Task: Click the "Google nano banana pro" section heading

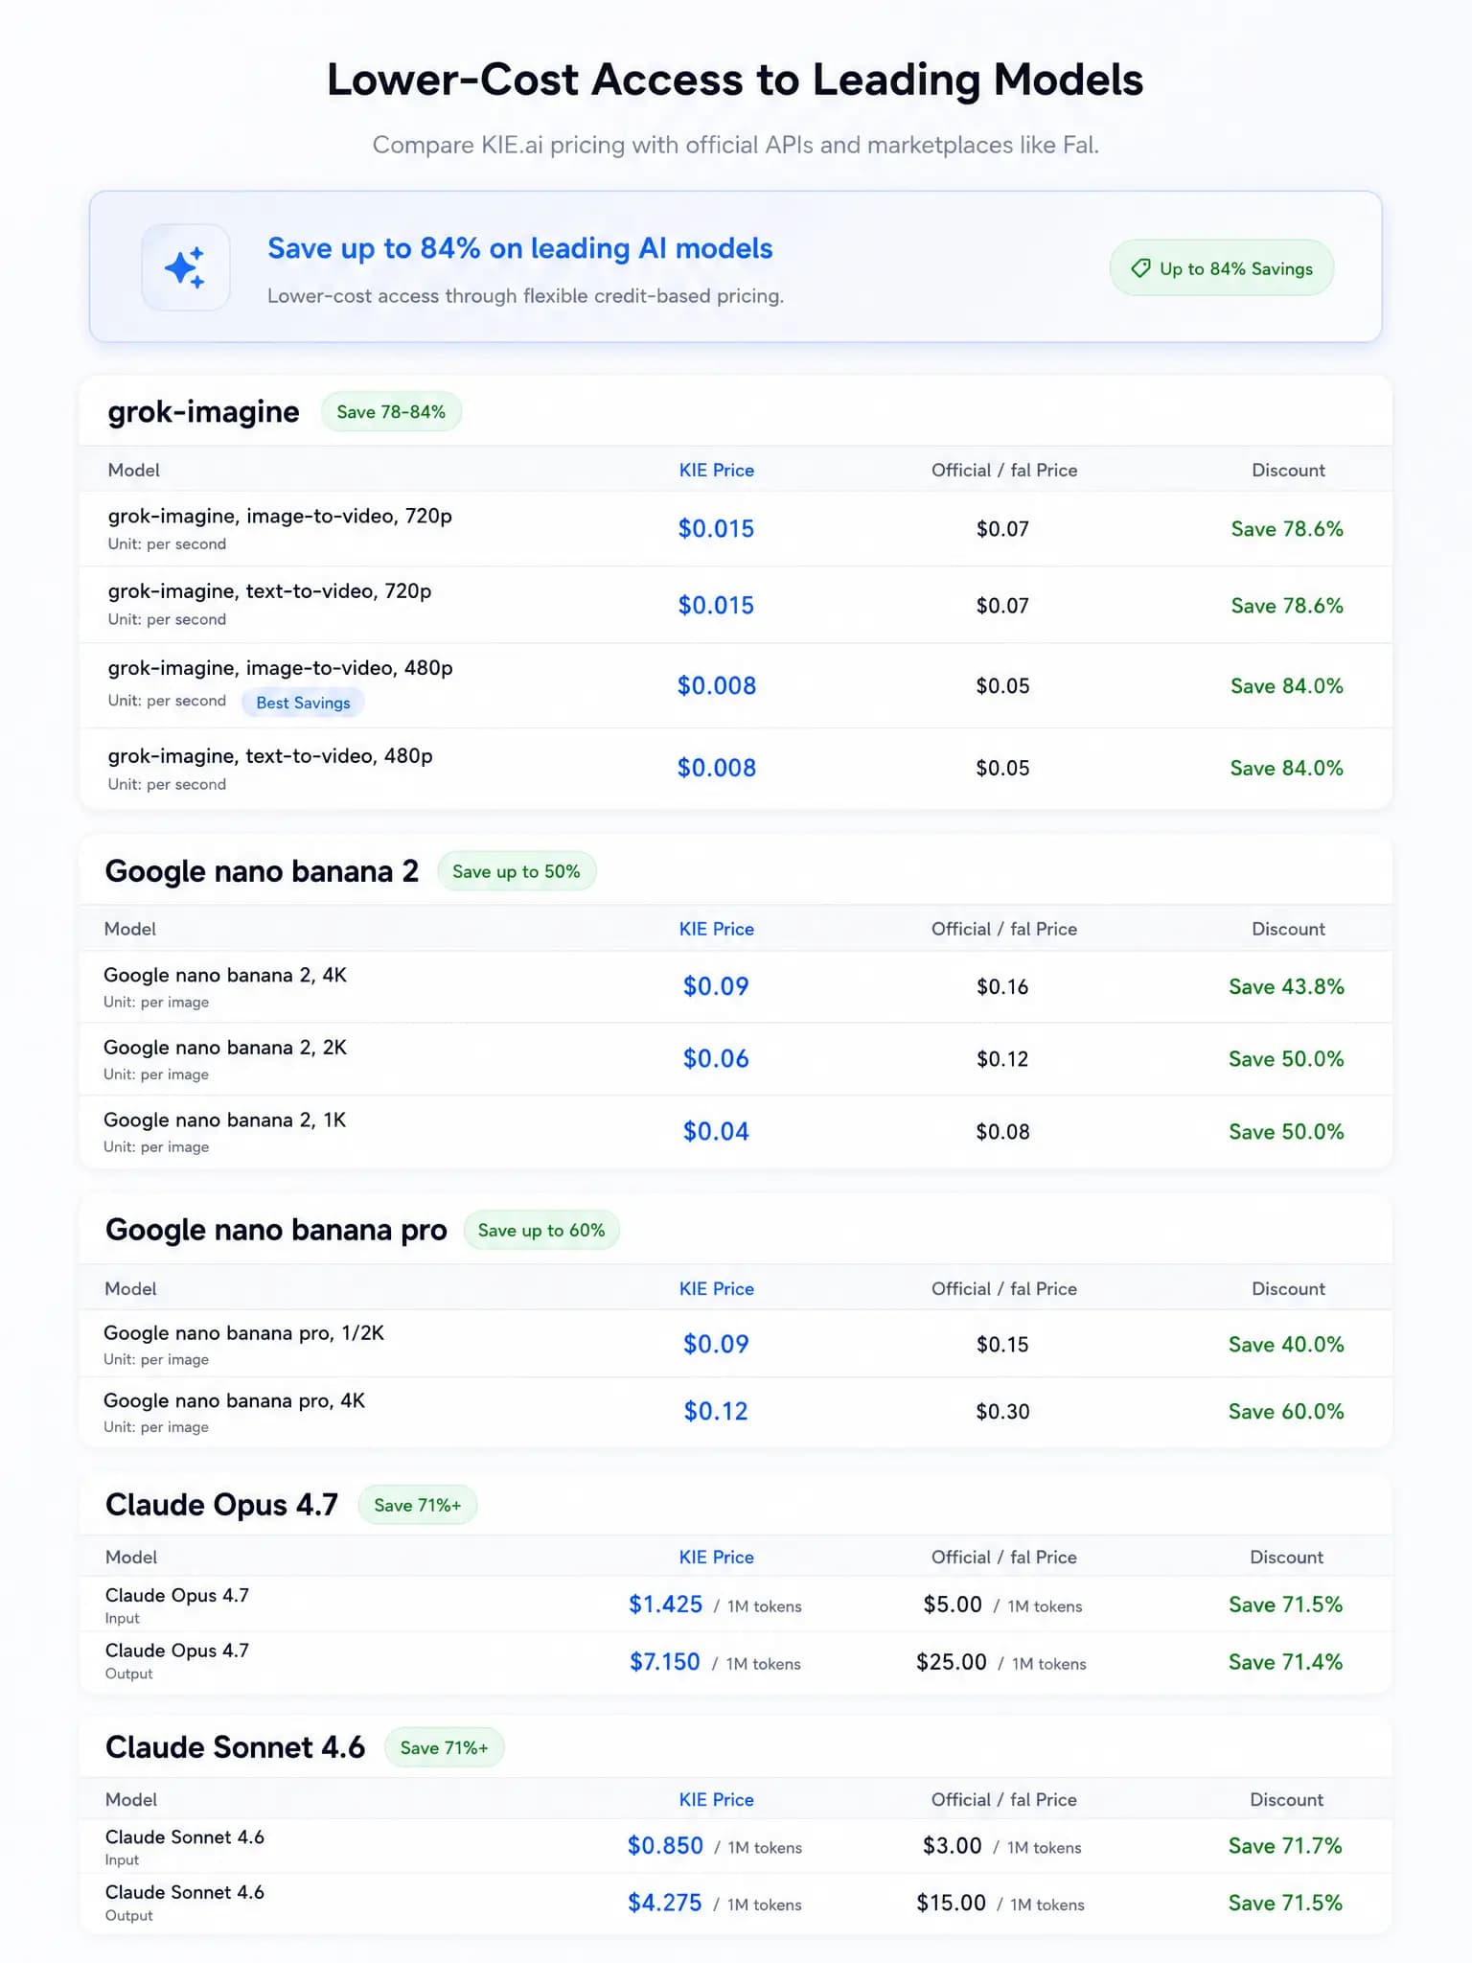Action: tap(276, 1230)
